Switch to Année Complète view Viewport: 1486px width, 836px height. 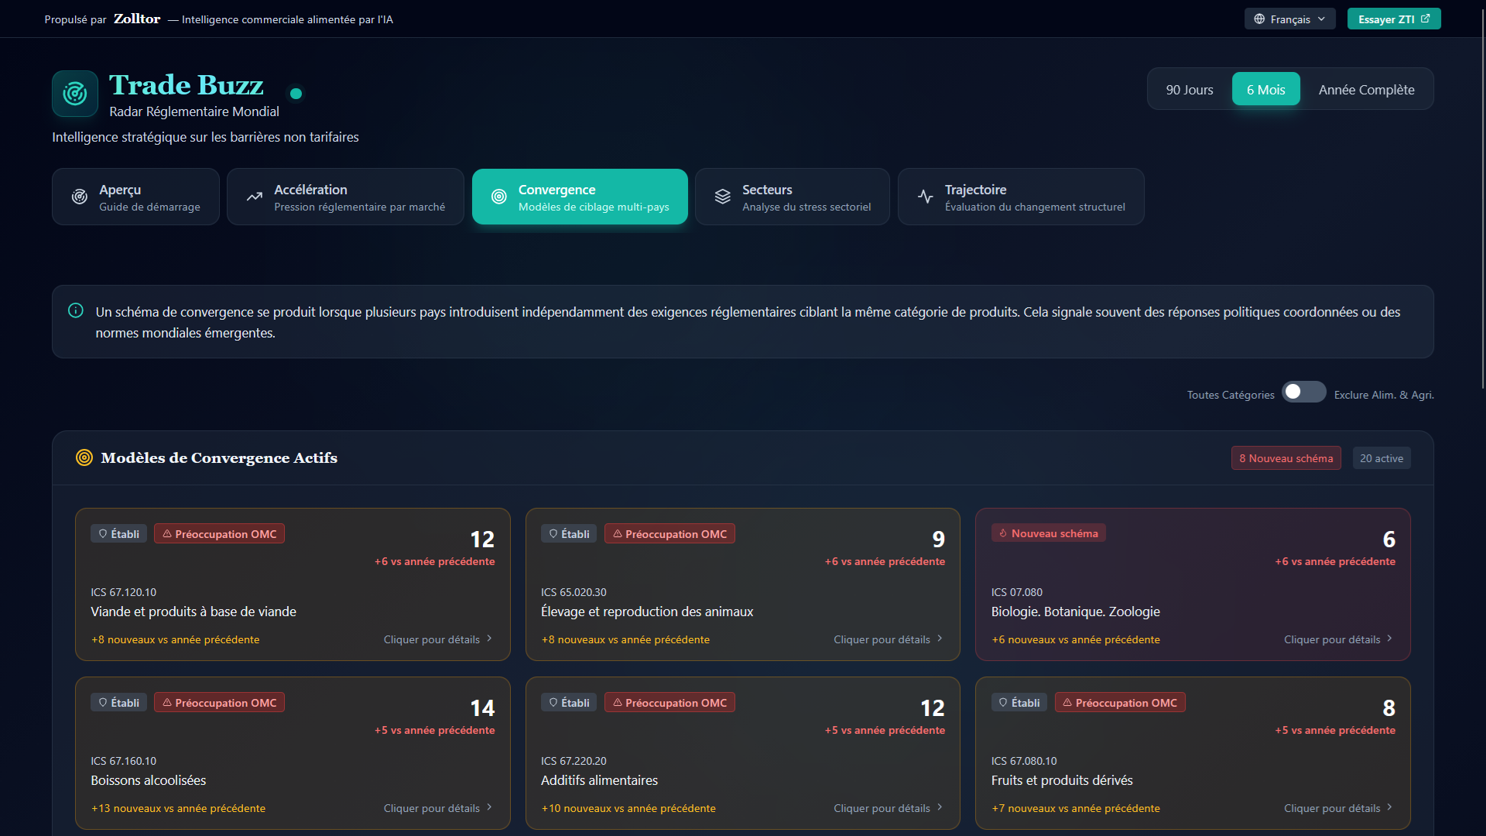tap(1366, 89)
